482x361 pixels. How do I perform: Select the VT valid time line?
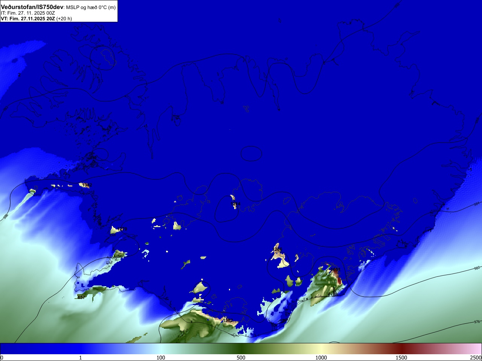(x=36, y=18)
